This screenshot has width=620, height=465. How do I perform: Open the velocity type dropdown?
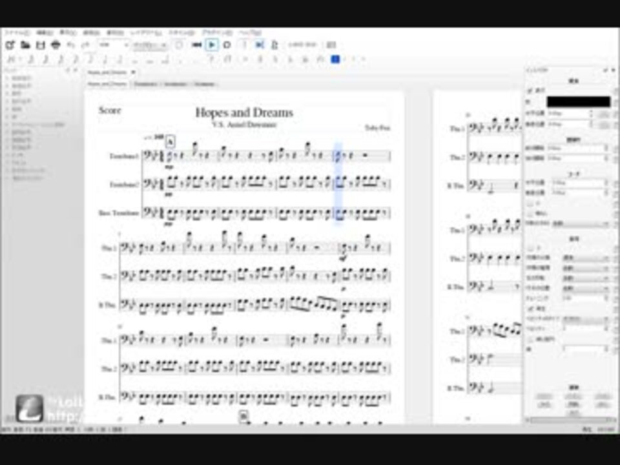click(x=586, y=318)
